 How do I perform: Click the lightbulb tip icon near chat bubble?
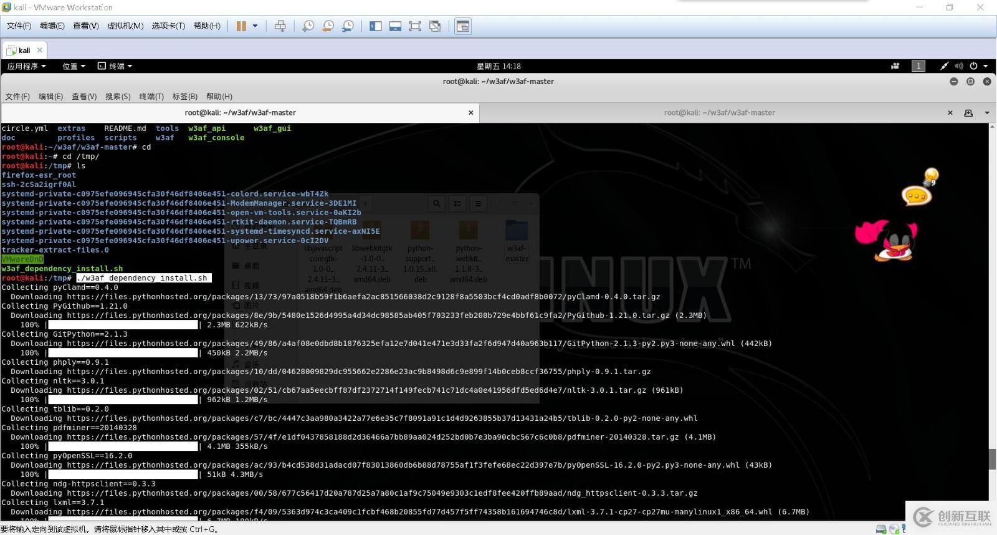click(931, 176)
